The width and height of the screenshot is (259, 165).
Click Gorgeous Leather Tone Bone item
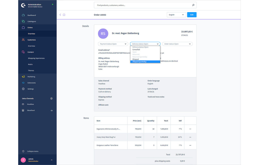tap(107, 145)
